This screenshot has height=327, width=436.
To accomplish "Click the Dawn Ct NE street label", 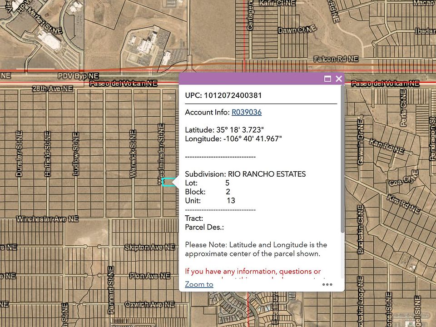I will click(297, 29).
